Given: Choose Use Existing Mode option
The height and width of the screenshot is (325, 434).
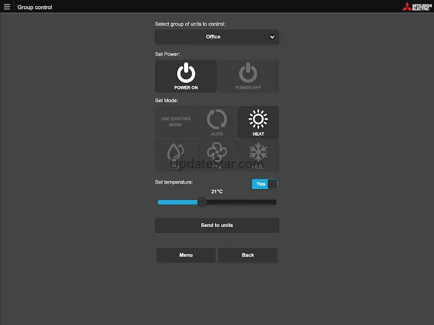Looking at the screenshot, I should pos(175,122).
